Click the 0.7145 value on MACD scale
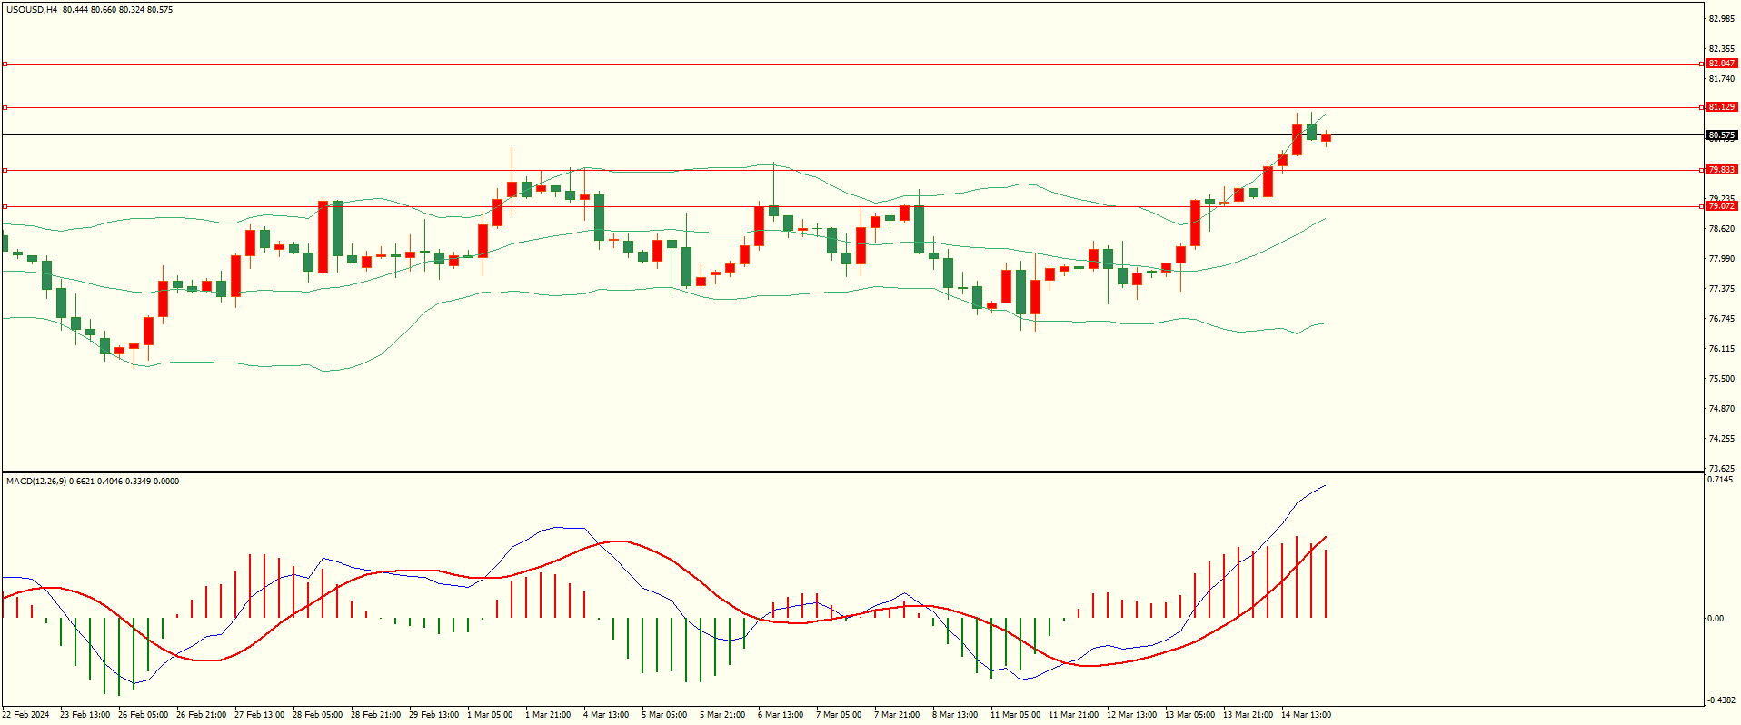This screenshot has height=725, width=1741. [x=1720, y=480]
